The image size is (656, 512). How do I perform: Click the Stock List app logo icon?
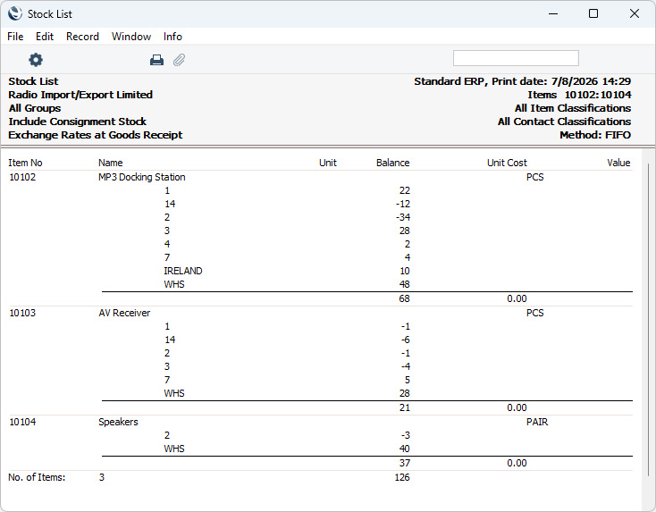point(14,13)
